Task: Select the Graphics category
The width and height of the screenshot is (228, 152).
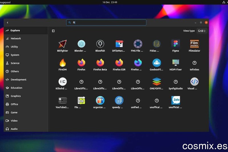Action: [26, 96]
